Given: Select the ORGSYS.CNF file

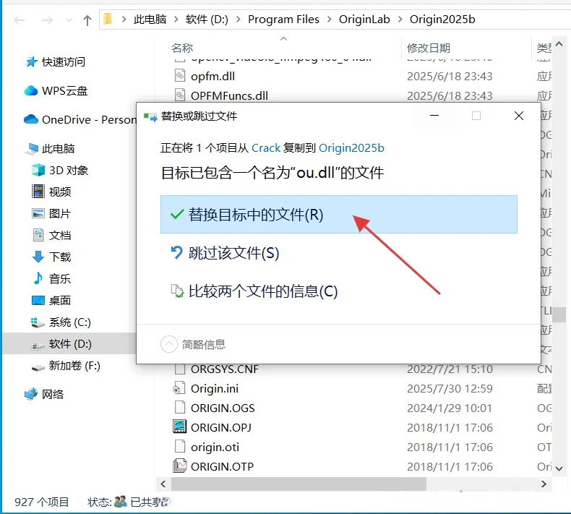Looking at the screenshot, I should (225, 369).
